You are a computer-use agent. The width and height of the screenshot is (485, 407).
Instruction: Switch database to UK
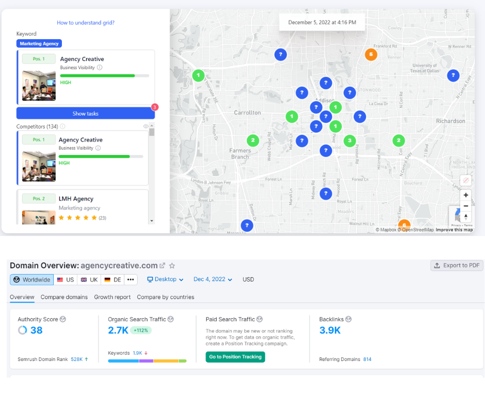(89, 280)
